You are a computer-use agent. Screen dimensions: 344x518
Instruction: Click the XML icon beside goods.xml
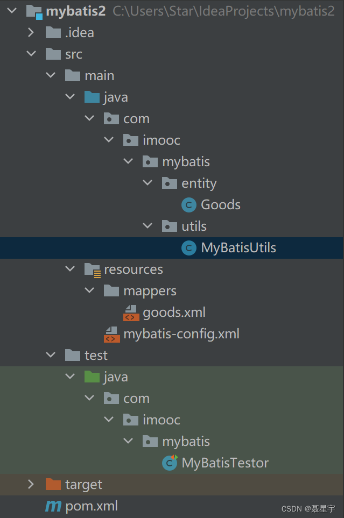coord(131,312)
